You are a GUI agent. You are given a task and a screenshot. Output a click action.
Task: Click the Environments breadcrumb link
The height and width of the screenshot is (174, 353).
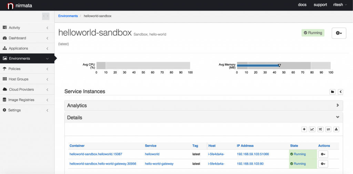point(68,16)
